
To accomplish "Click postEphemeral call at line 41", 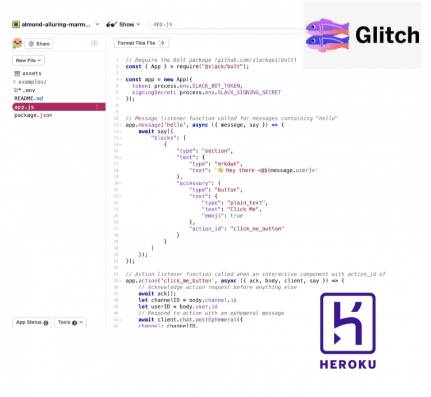I will (x=215, y=320).
